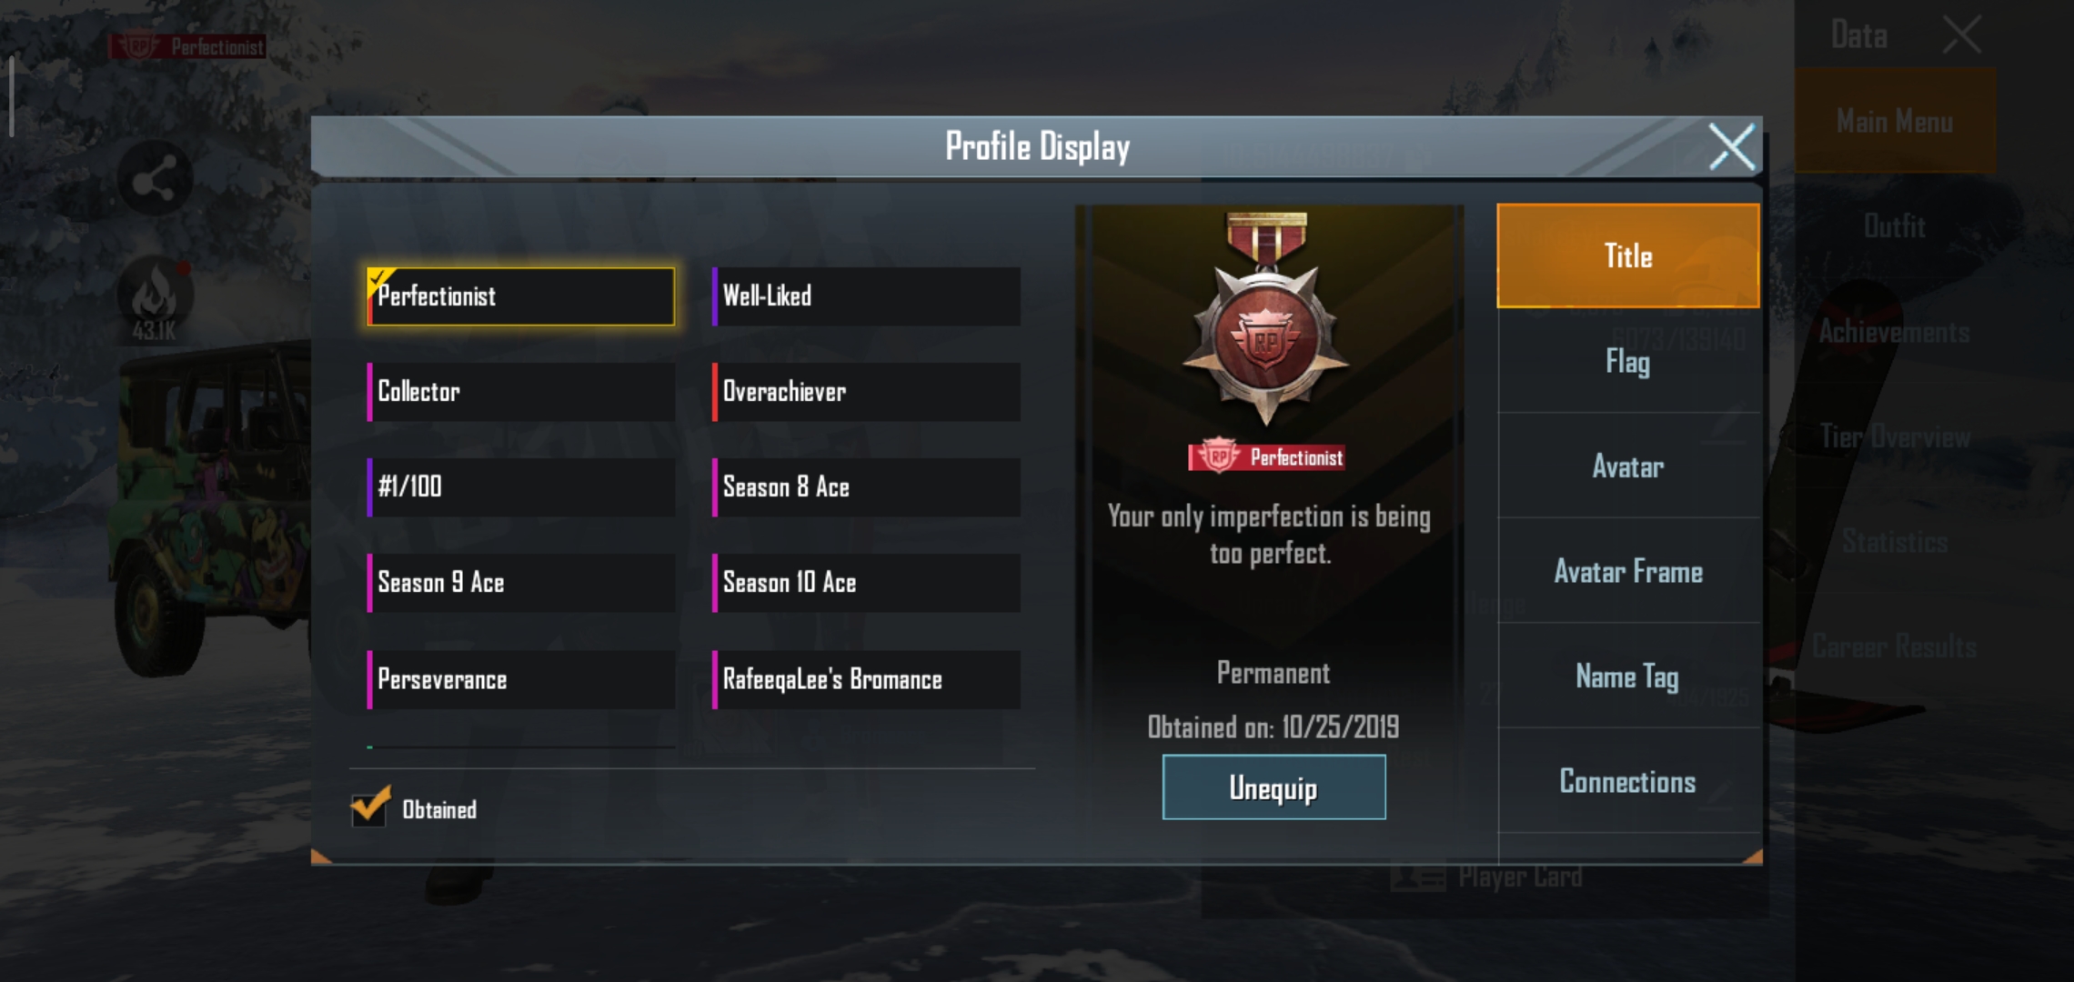Viewport: 2074px width, 982px height.
Task: Toggle the Obtained checkbox
Action: tap(370, 806)
